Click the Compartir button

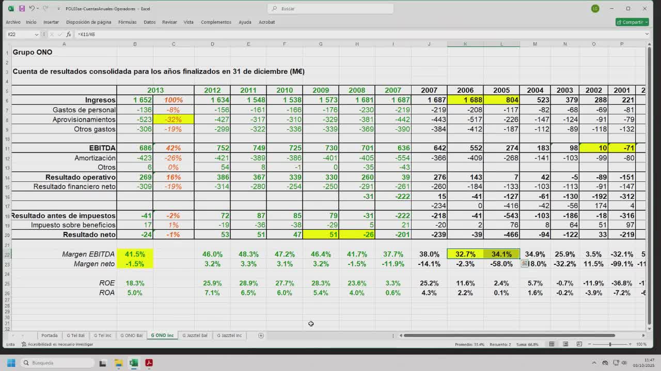(632, 22)
